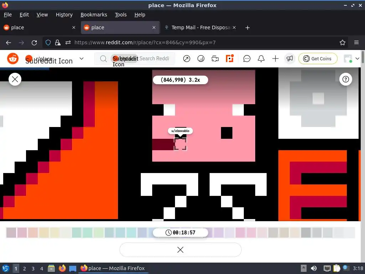365x274 pixels.
Task: Click the site security padlock icon
Action: click(x=58, y=43)
